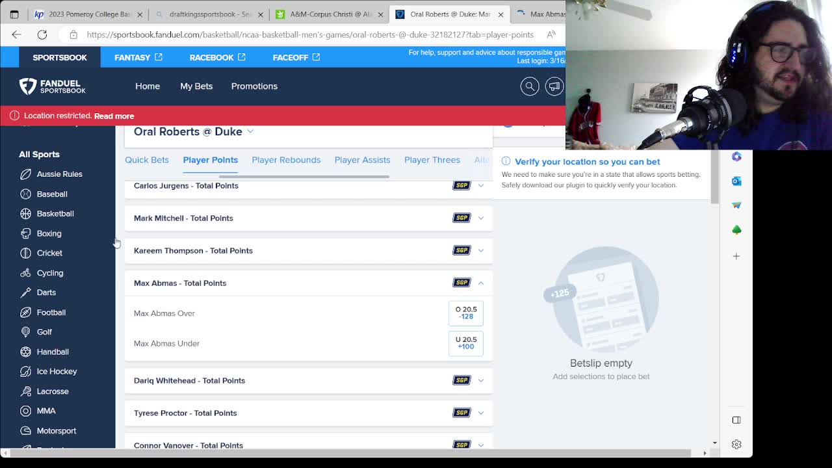Click SGP badge on Mark Mitchell row
This screenshot has width=832, height=468.
pyautogui.click(x=461, y=218)
